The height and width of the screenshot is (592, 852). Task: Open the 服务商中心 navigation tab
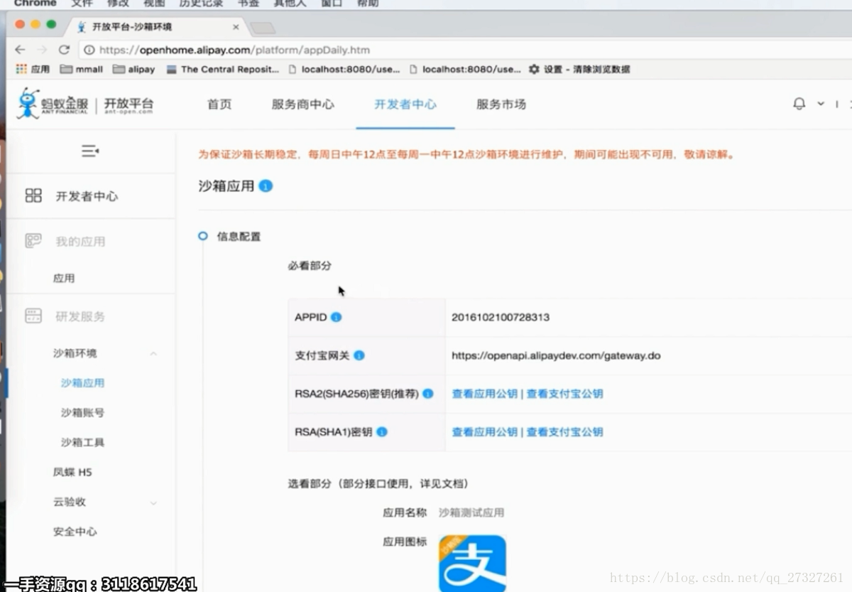302,104
